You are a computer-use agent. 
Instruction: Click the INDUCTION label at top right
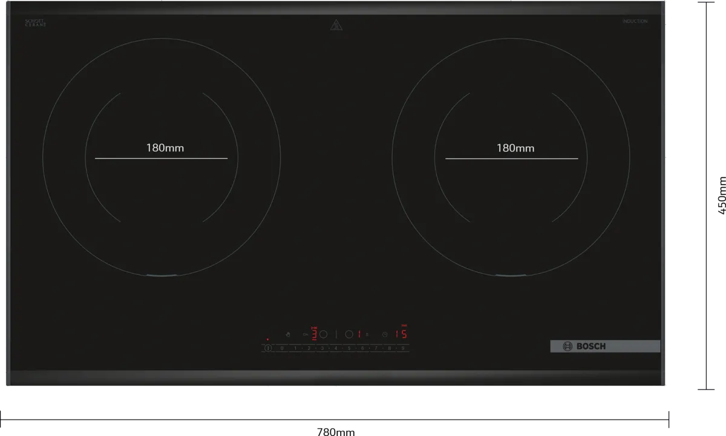635,22
